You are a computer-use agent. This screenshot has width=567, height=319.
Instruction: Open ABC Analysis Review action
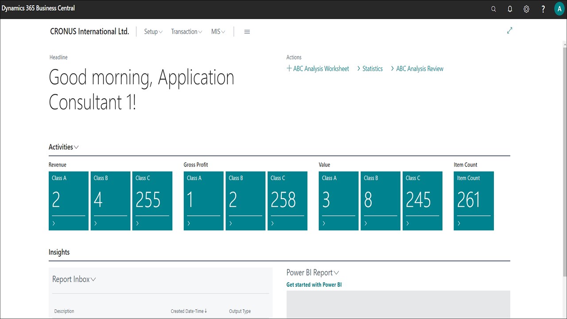pos(417,69)
